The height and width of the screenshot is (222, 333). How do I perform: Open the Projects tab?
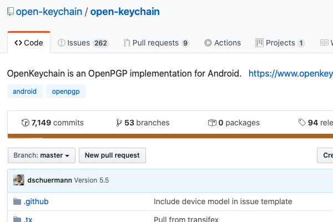[280, 43]
